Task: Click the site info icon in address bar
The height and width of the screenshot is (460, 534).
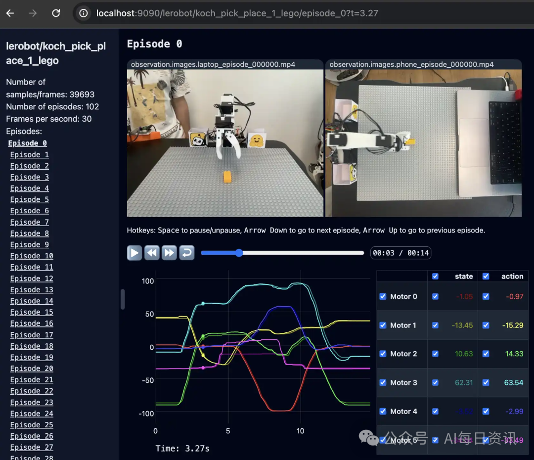Action: click(x=84, y=13)
